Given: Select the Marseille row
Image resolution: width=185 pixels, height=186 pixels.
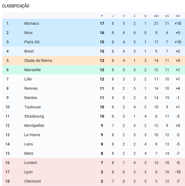Looking at the screenshot, I should 94,70.
